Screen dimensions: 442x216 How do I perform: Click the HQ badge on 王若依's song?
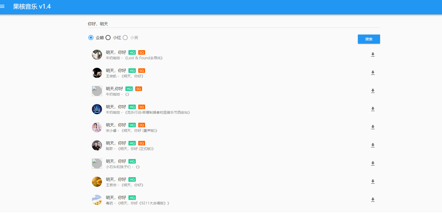[x=132, y=180]
